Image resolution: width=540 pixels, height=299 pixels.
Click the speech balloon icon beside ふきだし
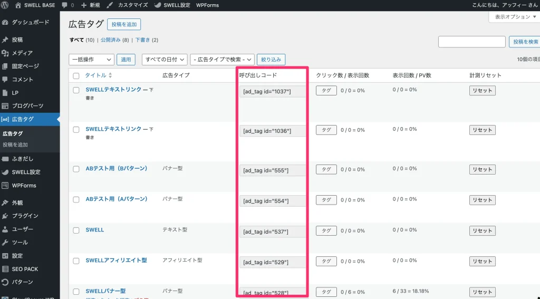pyautogui.click(x=5, y=159)
